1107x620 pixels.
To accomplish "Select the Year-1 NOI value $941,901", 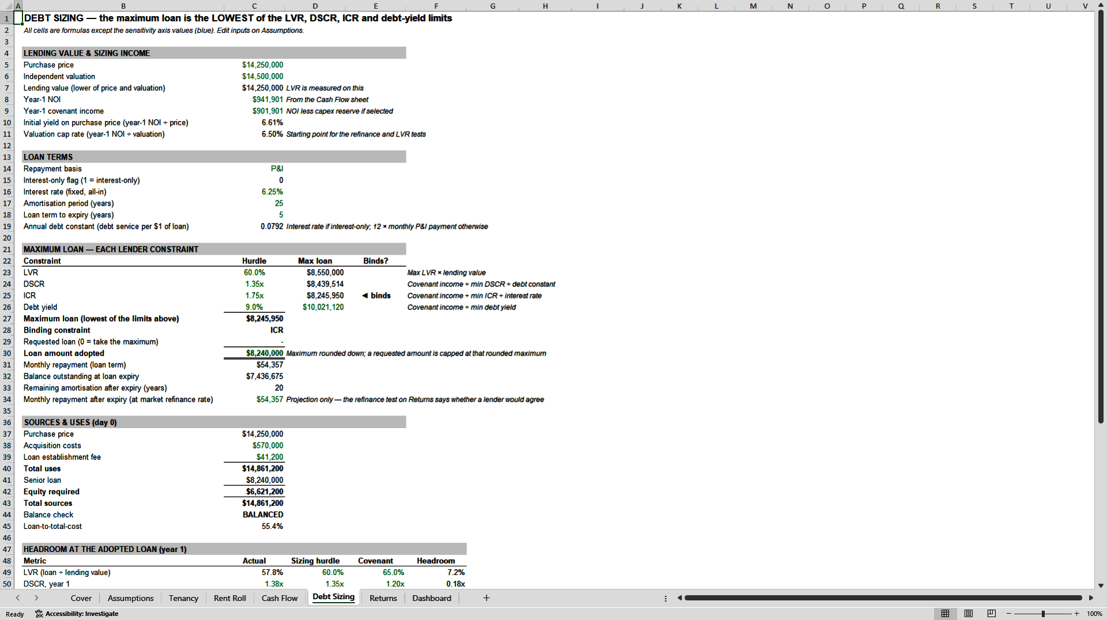I will pyautogui.click(x=254, y=100).
